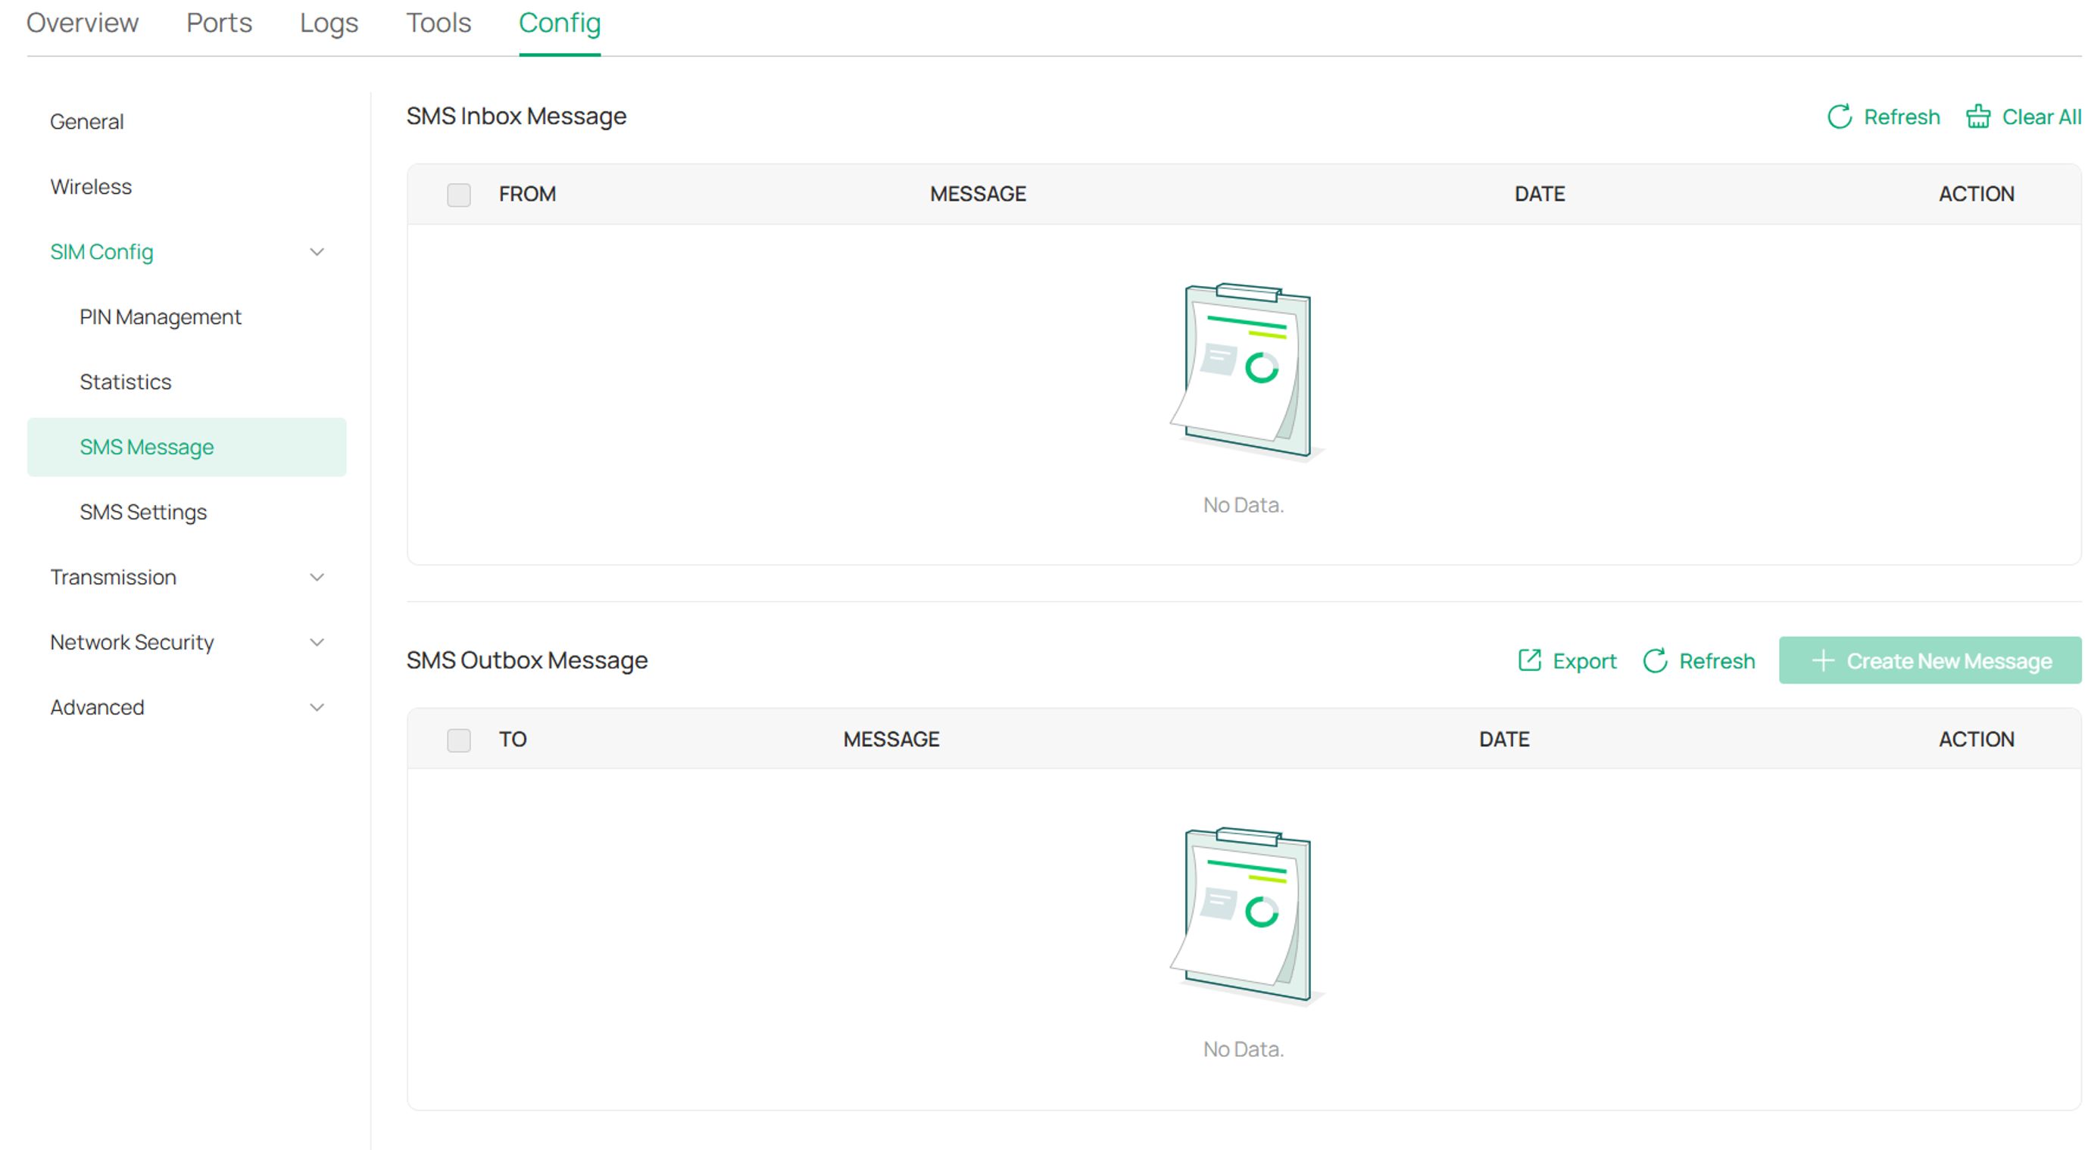Screen dimensions: 2088x1150
Task: Click the Outbox ACTION column header
Action: (1975, 740)
